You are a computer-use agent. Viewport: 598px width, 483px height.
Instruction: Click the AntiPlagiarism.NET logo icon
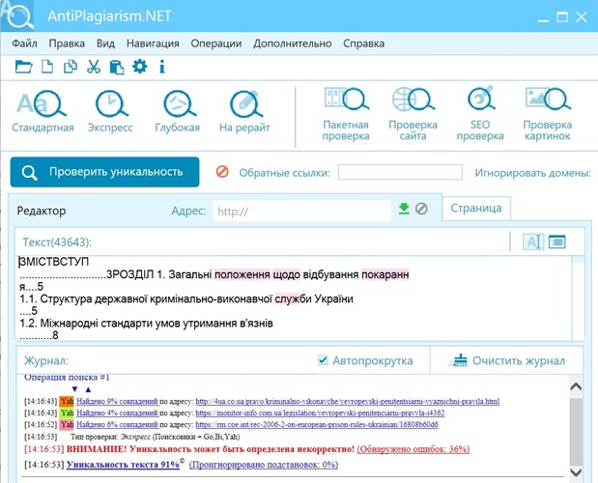[19, 16]
